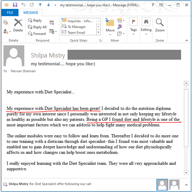Screen dimensions: 192x192
Task: Reply to the message
Action: [35, 20]
